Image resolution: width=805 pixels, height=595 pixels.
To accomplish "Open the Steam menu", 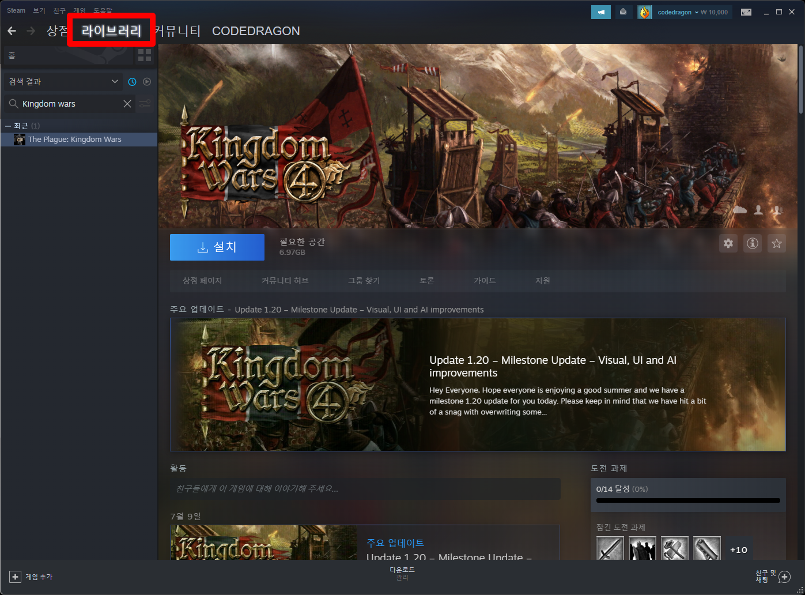I will [16, 10].
